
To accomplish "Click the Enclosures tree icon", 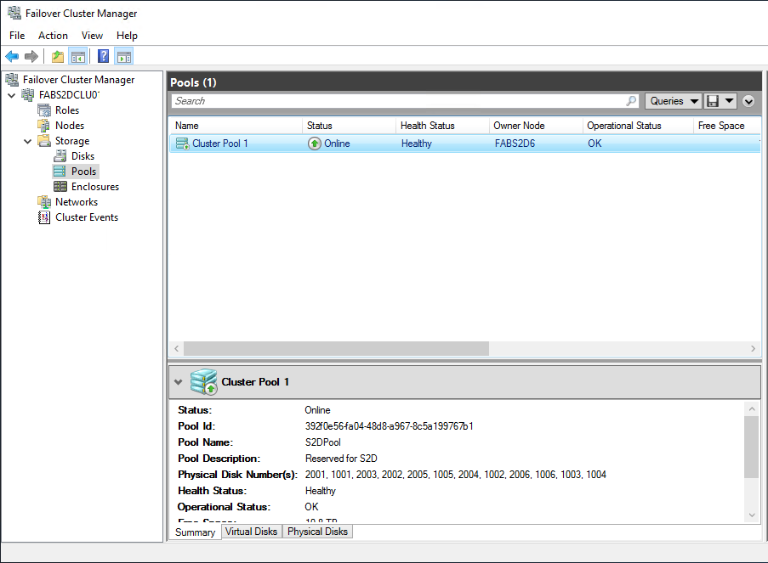I will click(x=60, y=187).
